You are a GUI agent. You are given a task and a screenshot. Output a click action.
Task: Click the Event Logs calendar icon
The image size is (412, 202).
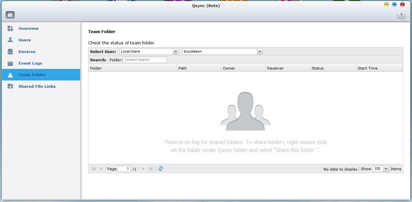(x=10, y=63)
